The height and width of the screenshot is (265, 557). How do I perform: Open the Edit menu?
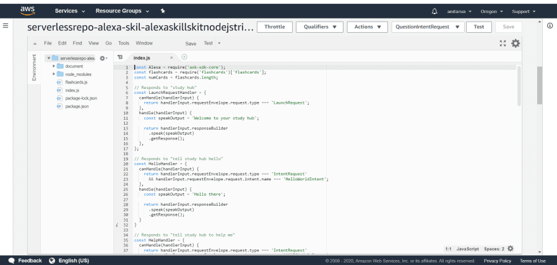coord(62,43)
